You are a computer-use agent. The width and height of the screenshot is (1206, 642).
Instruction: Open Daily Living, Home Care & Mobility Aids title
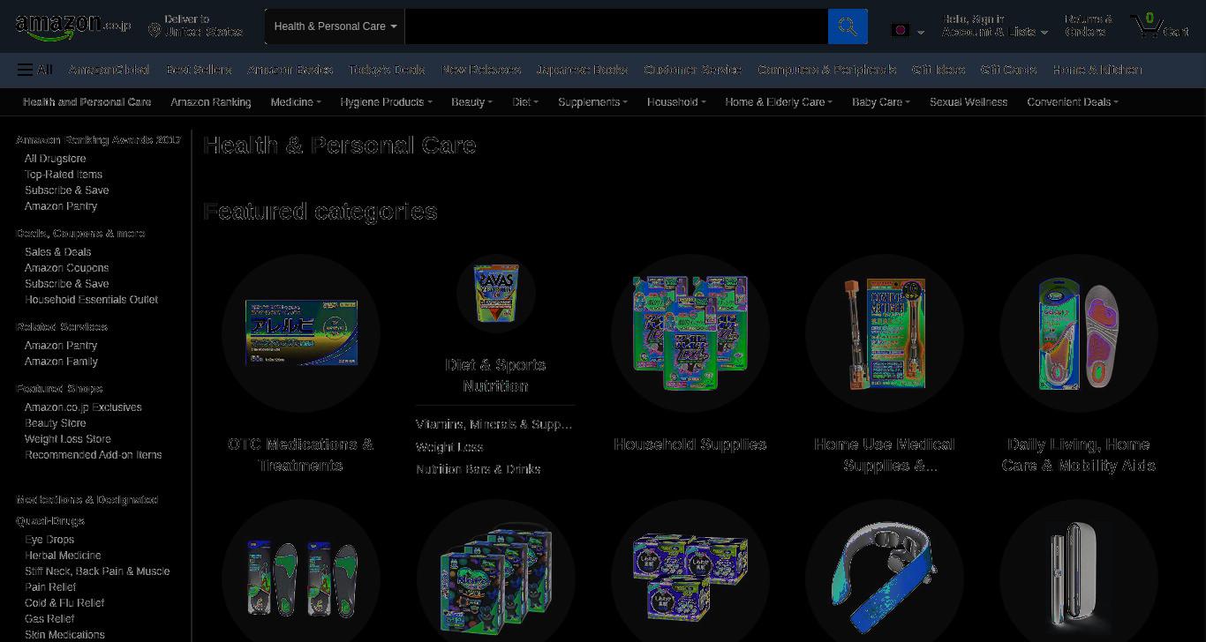tap(1078, 455)
